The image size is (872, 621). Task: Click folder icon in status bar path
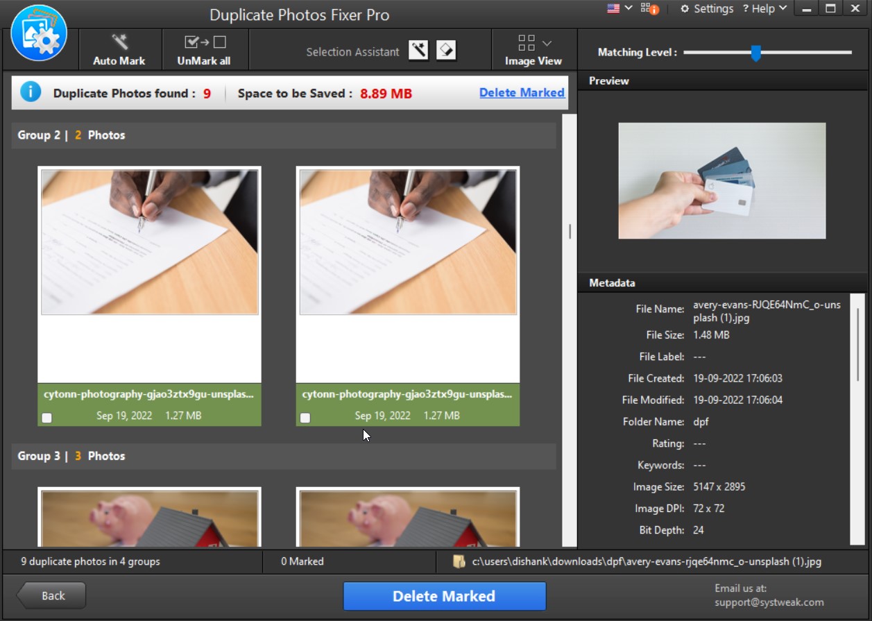(x=459, y=561)
